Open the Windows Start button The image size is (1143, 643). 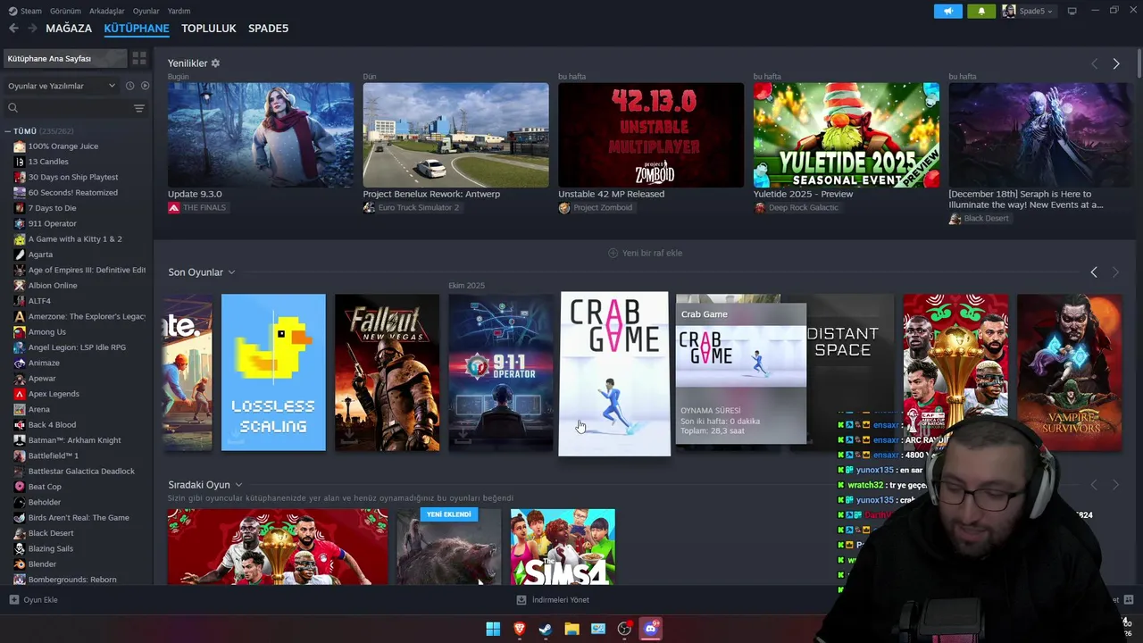[493, 629]
